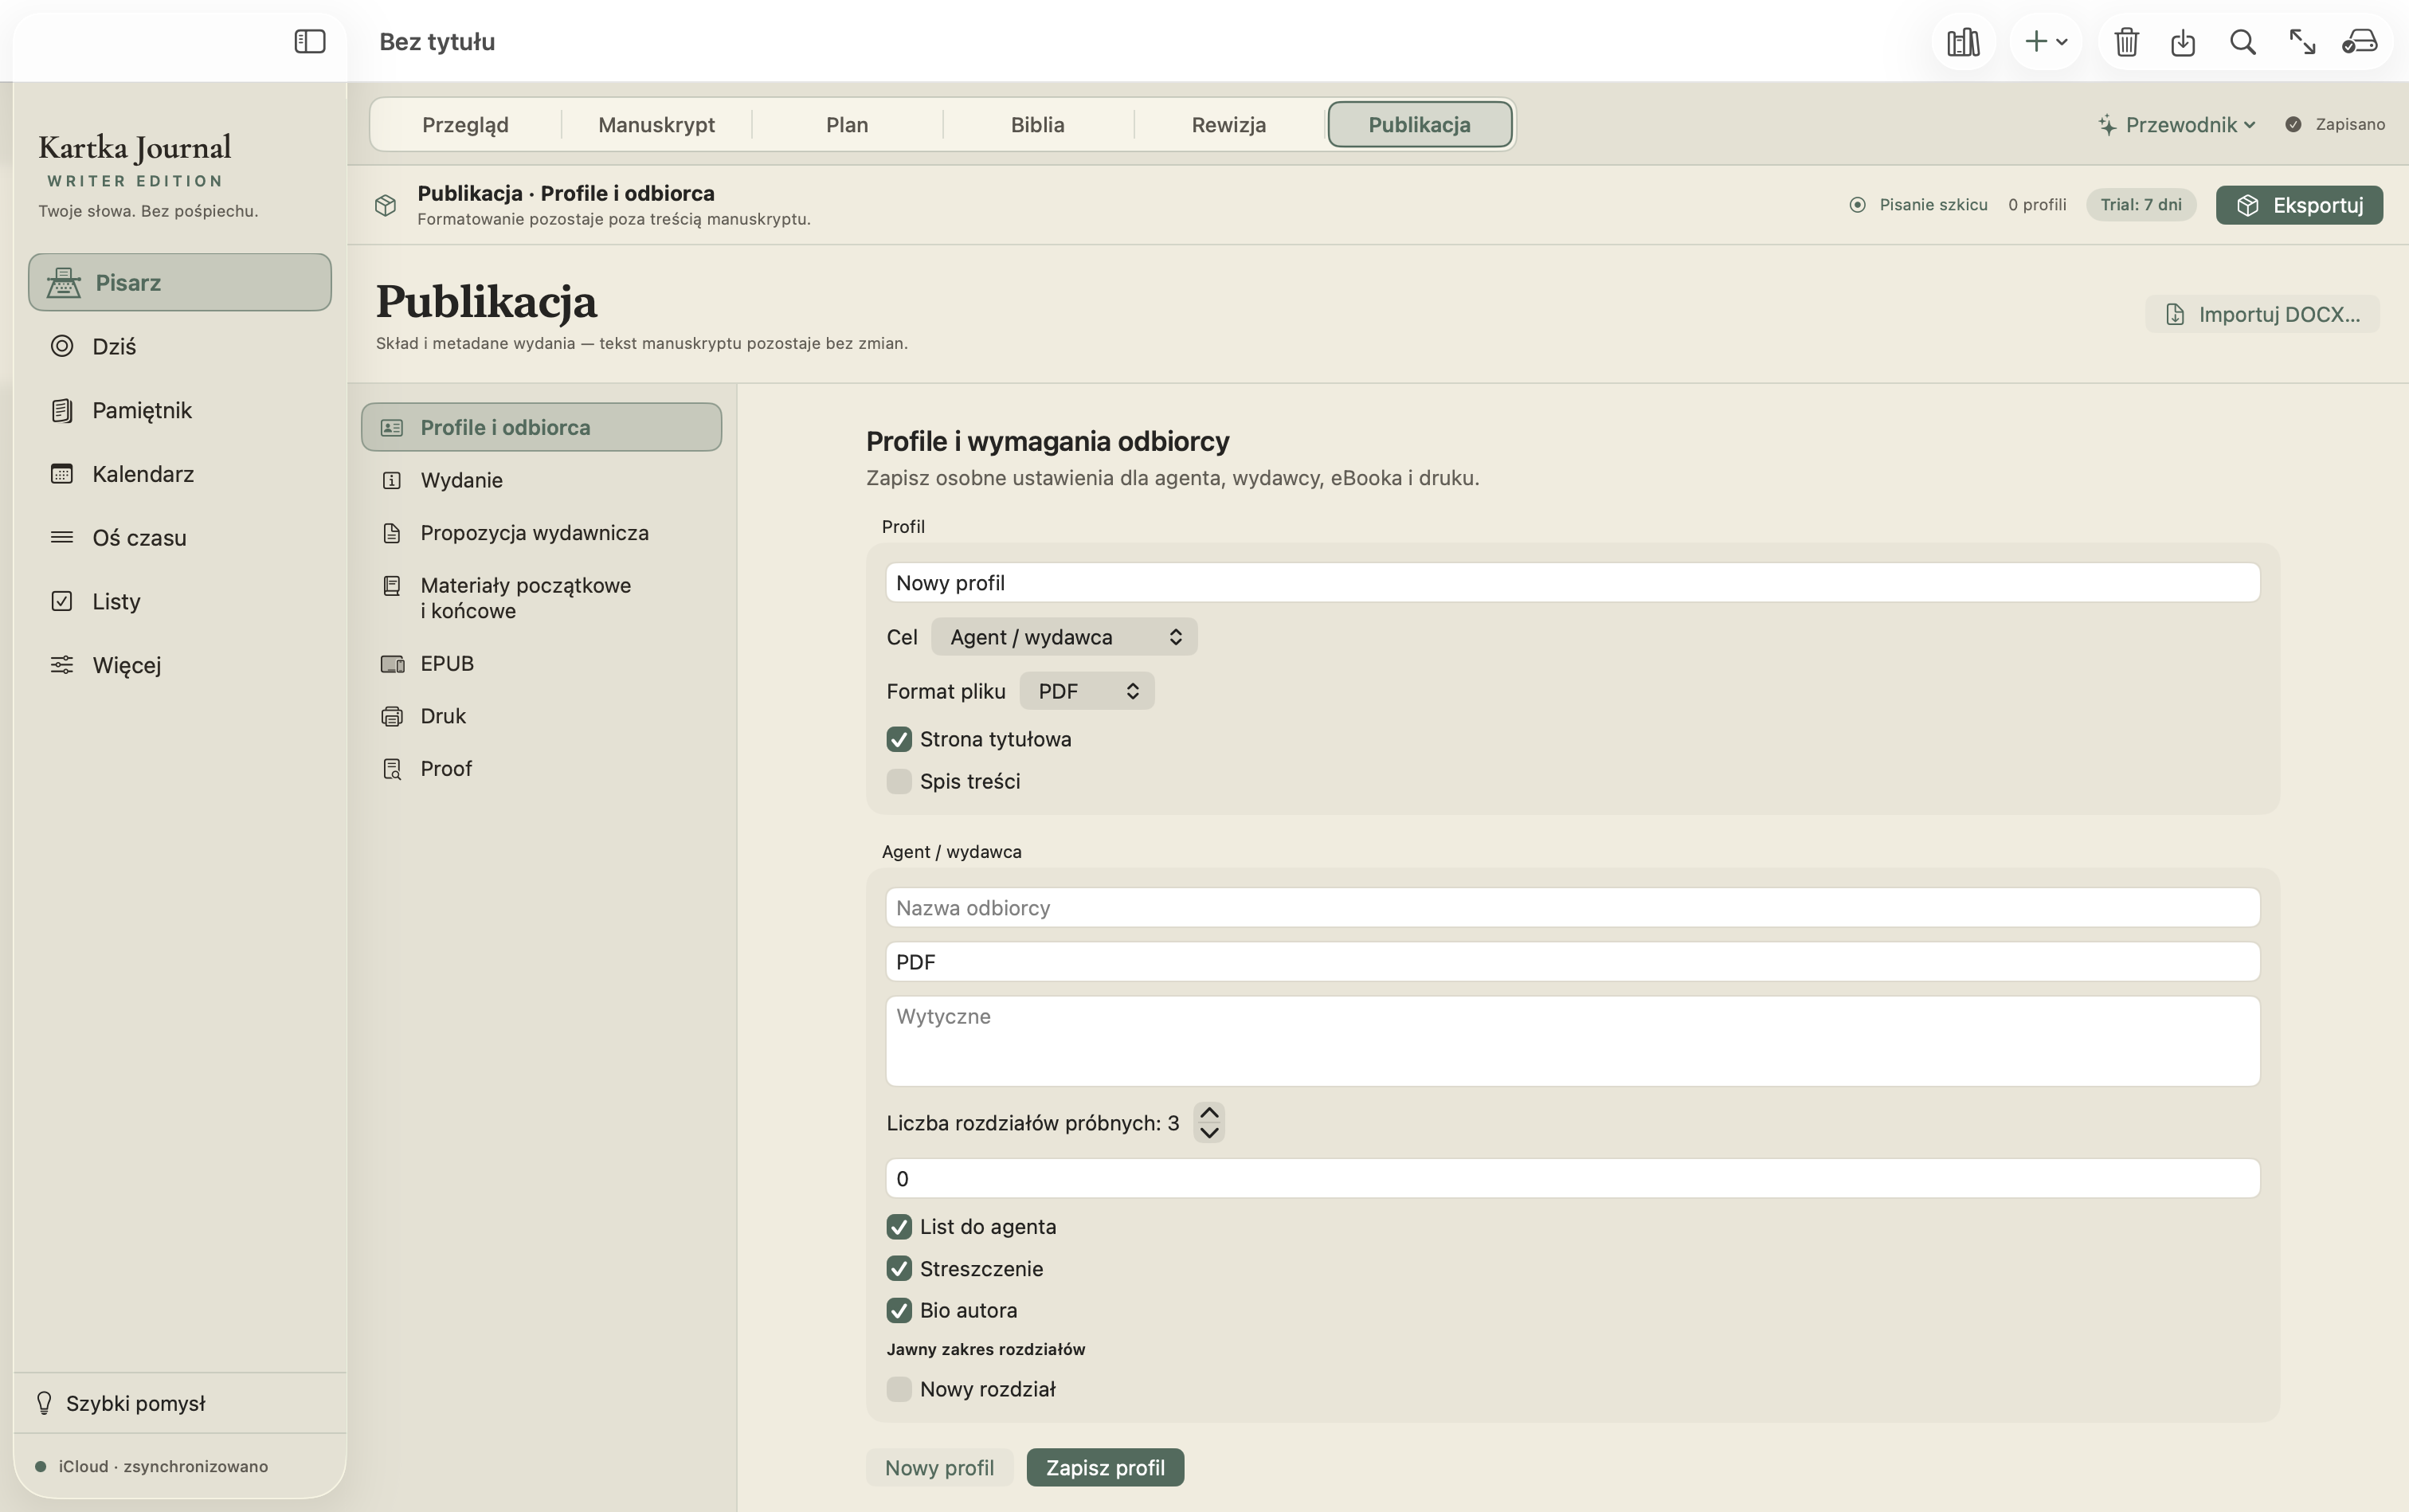Screen dimensions: 2409x1512
Task: Uncheck the Streszczenie checkbox
Action: point(899,1269)
